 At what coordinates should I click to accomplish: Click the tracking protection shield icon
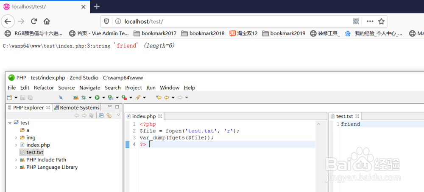point(106,21)
